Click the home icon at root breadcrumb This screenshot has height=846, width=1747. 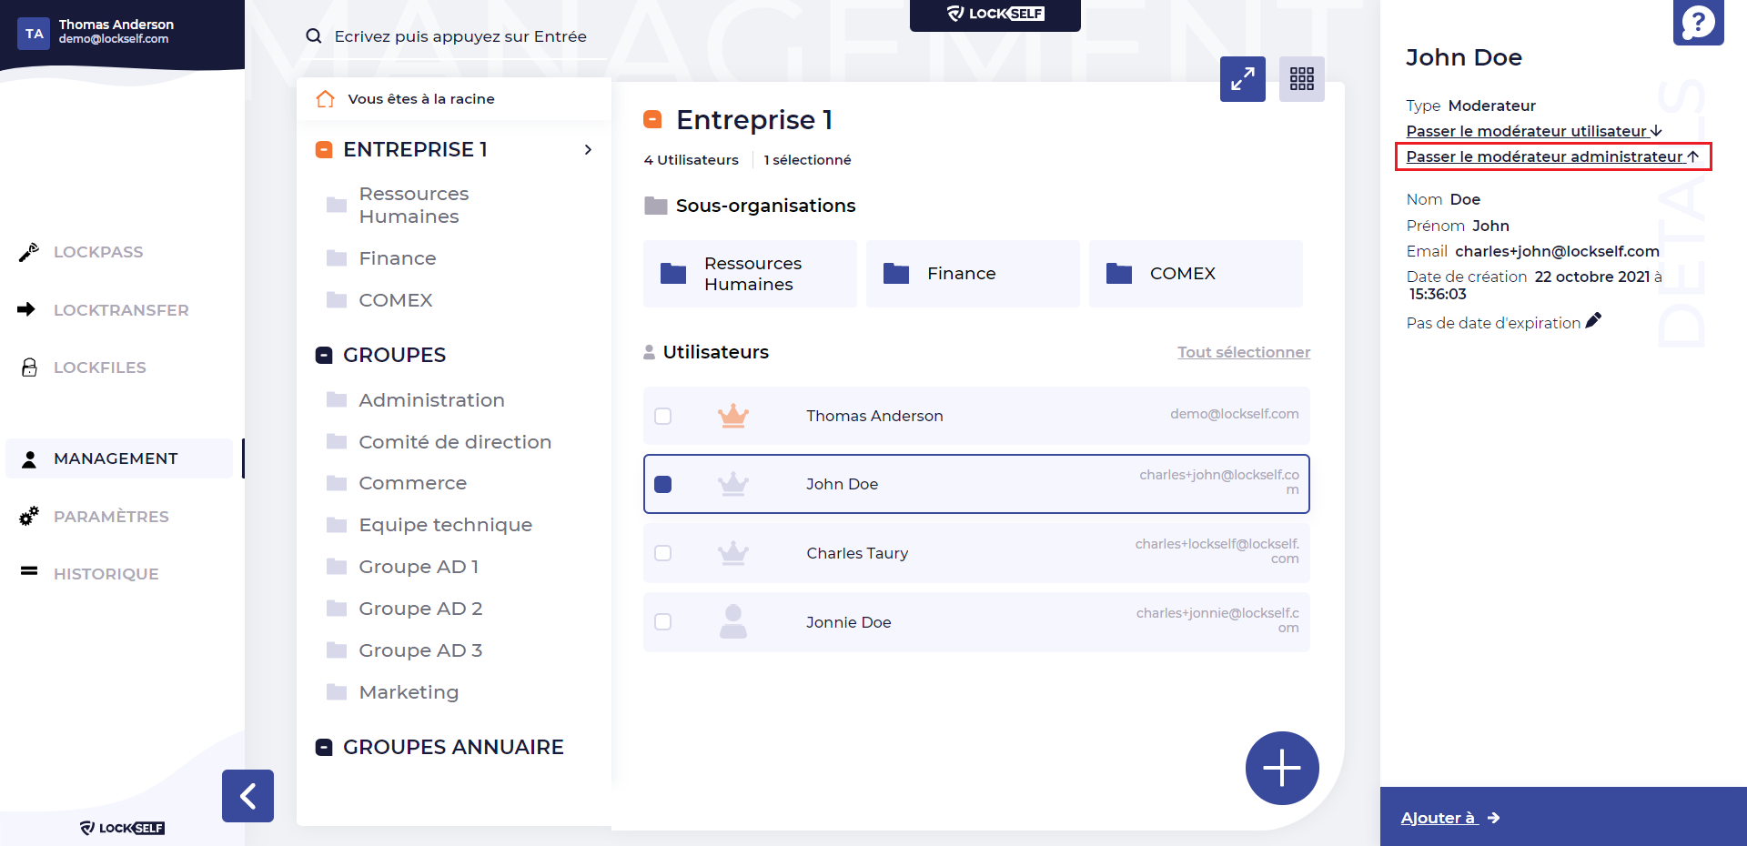[325, 99]
